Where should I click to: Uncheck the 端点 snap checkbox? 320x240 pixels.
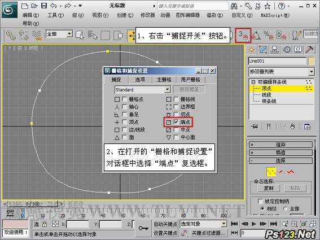tap(176, 122)
